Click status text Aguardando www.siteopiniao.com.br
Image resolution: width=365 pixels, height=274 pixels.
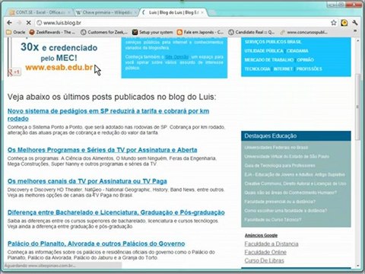(40, 266)
